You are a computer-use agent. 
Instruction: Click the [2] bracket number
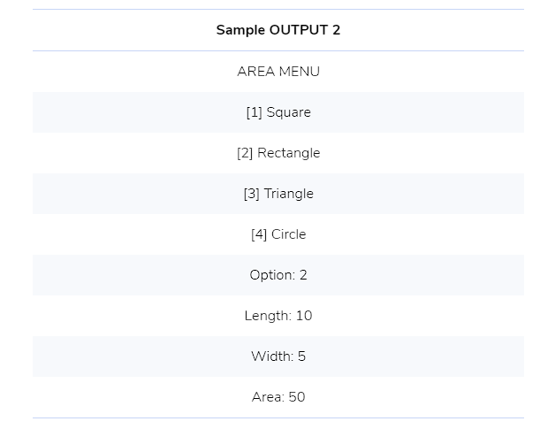click(x=245, y=153)
